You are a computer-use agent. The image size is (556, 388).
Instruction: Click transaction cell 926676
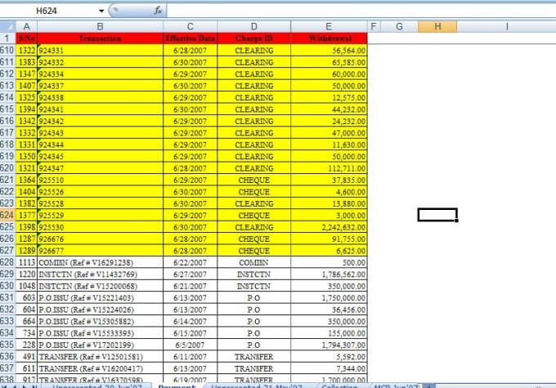[100, 239]
